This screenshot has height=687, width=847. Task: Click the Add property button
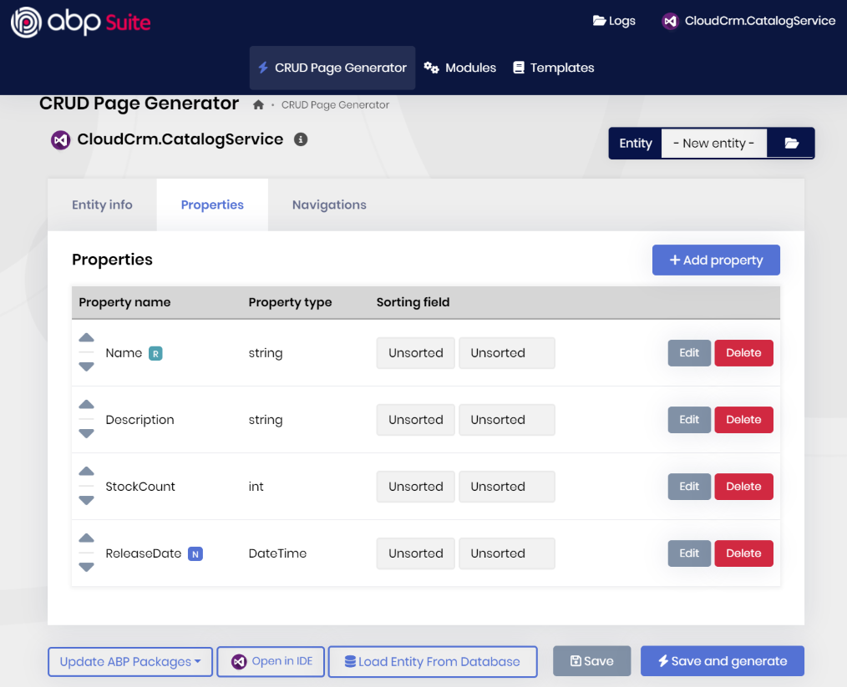point(716,260)
